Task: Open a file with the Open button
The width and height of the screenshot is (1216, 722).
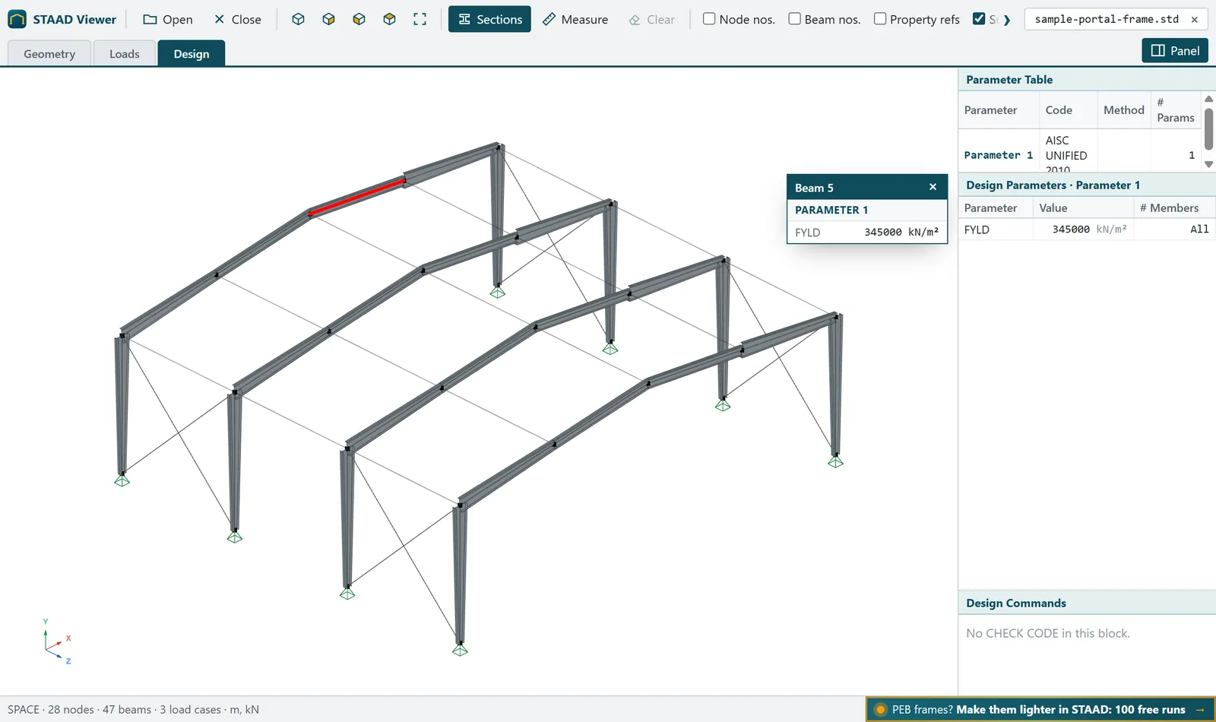Action: click(168, 19)
